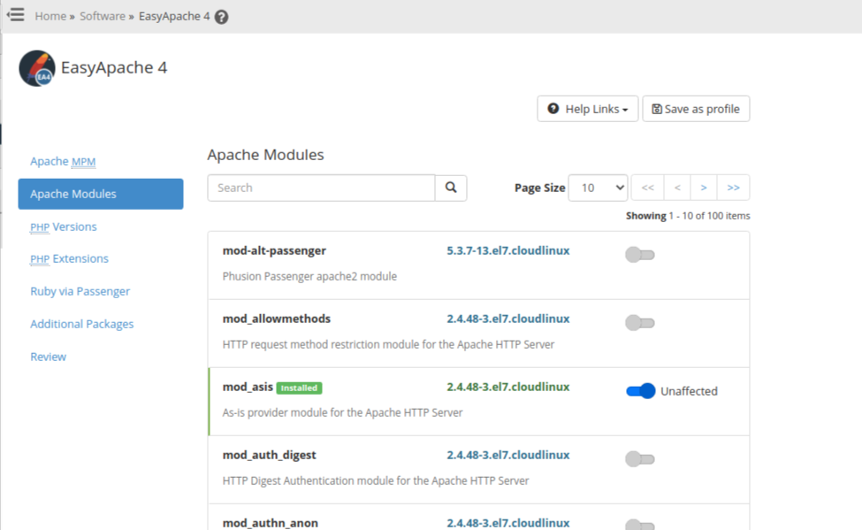Click the EasyApache 4 page title
Viewport: 862px width, 530px height.
pyautogui.click(x=114, y=68)
